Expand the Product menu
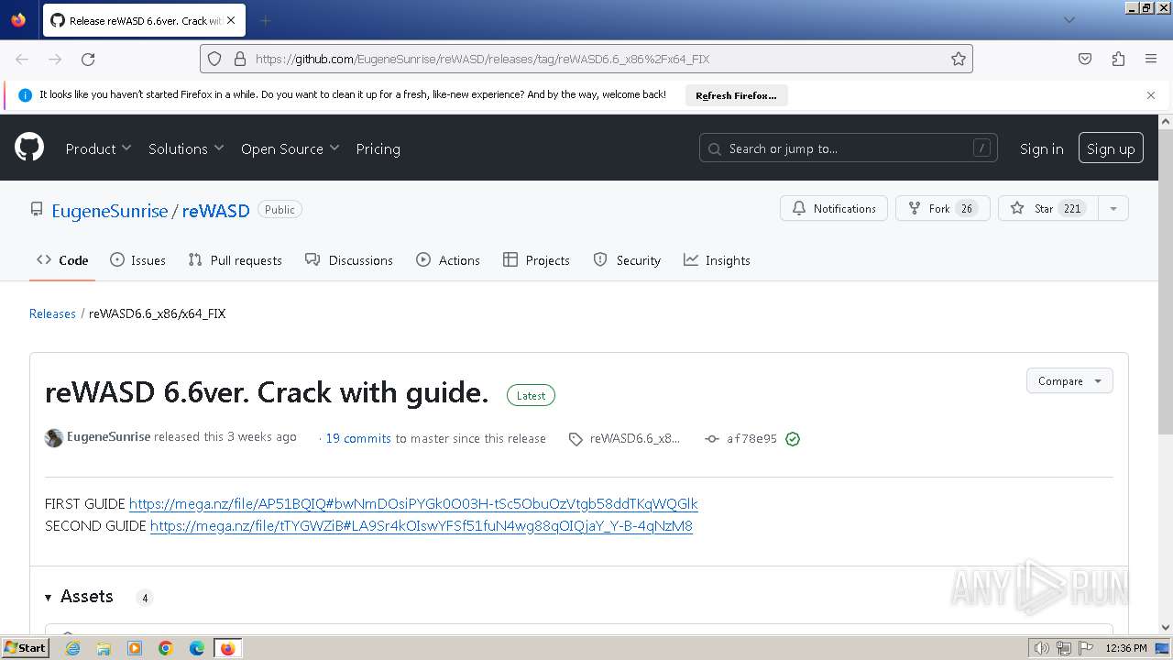Screen dimensions: 1173x660 (99, 148)
